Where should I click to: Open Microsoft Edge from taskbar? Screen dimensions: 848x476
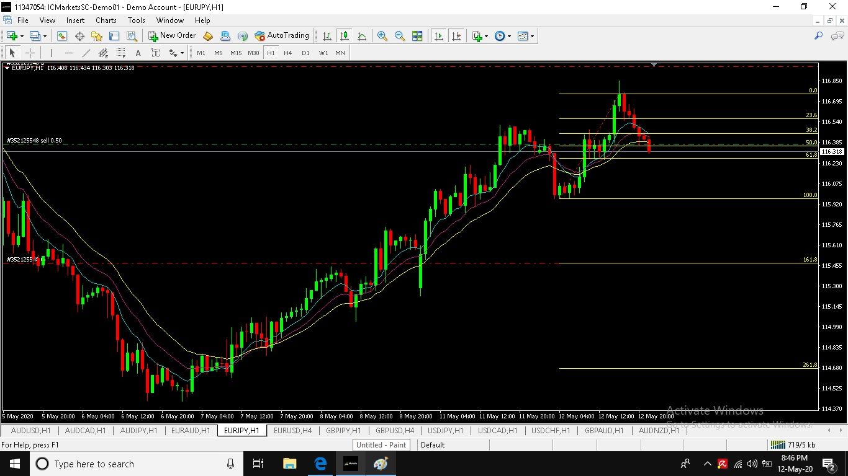pyautogui.click(x=320, y=464)
